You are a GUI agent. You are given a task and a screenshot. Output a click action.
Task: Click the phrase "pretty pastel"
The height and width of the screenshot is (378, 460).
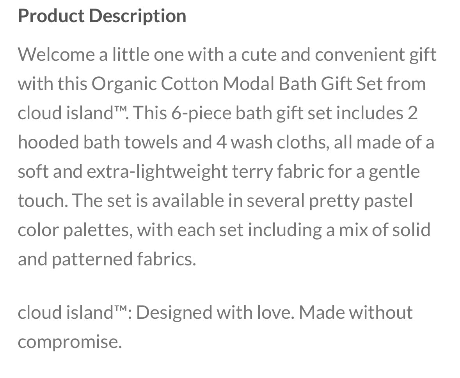(361, 201)
